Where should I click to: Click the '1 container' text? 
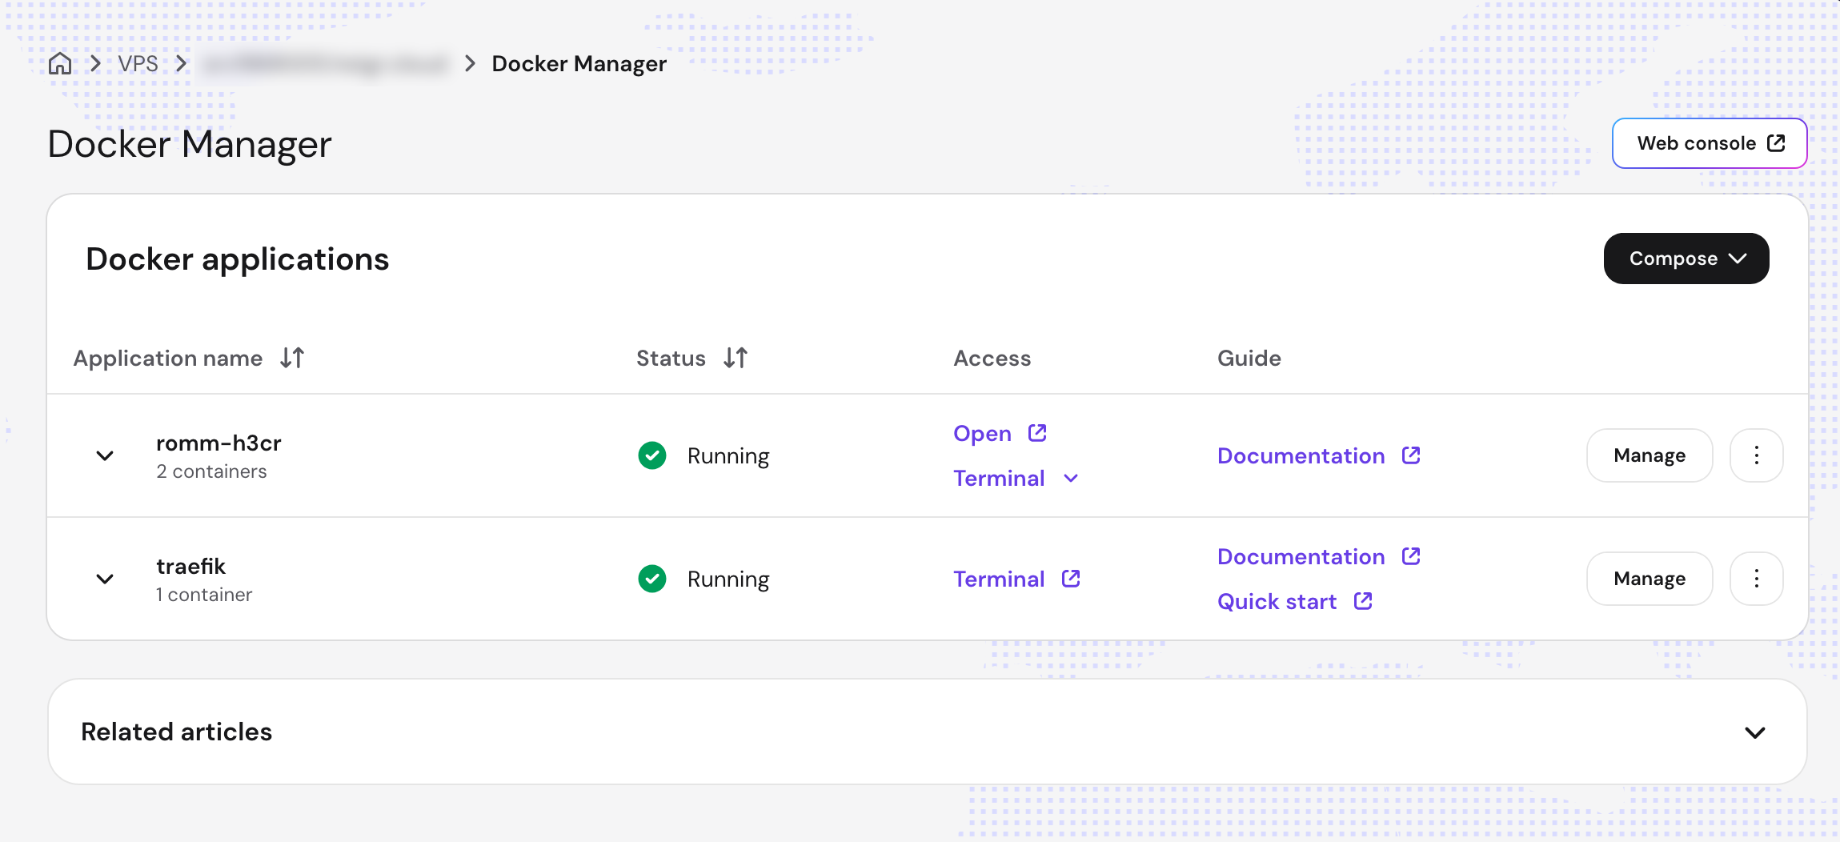[x=204, y=595]
